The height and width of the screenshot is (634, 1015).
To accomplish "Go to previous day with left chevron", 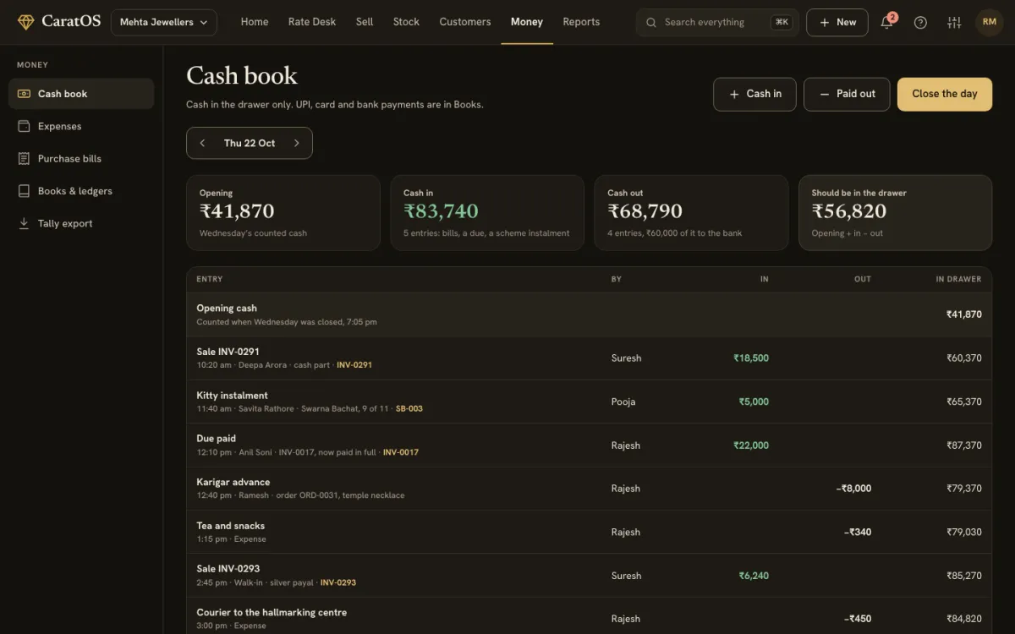I will coord(202,143).
